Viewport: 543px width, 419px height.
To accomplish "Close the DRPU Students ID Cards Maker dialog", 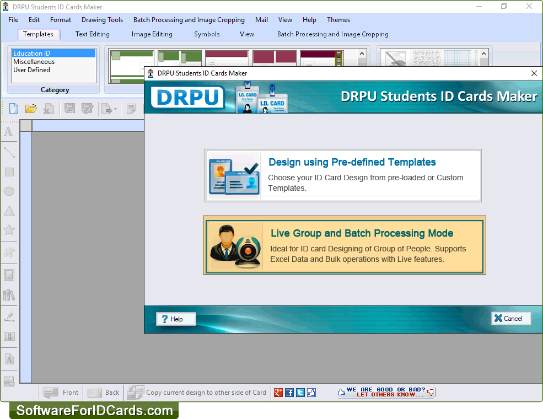I will (x=534, y=73).
